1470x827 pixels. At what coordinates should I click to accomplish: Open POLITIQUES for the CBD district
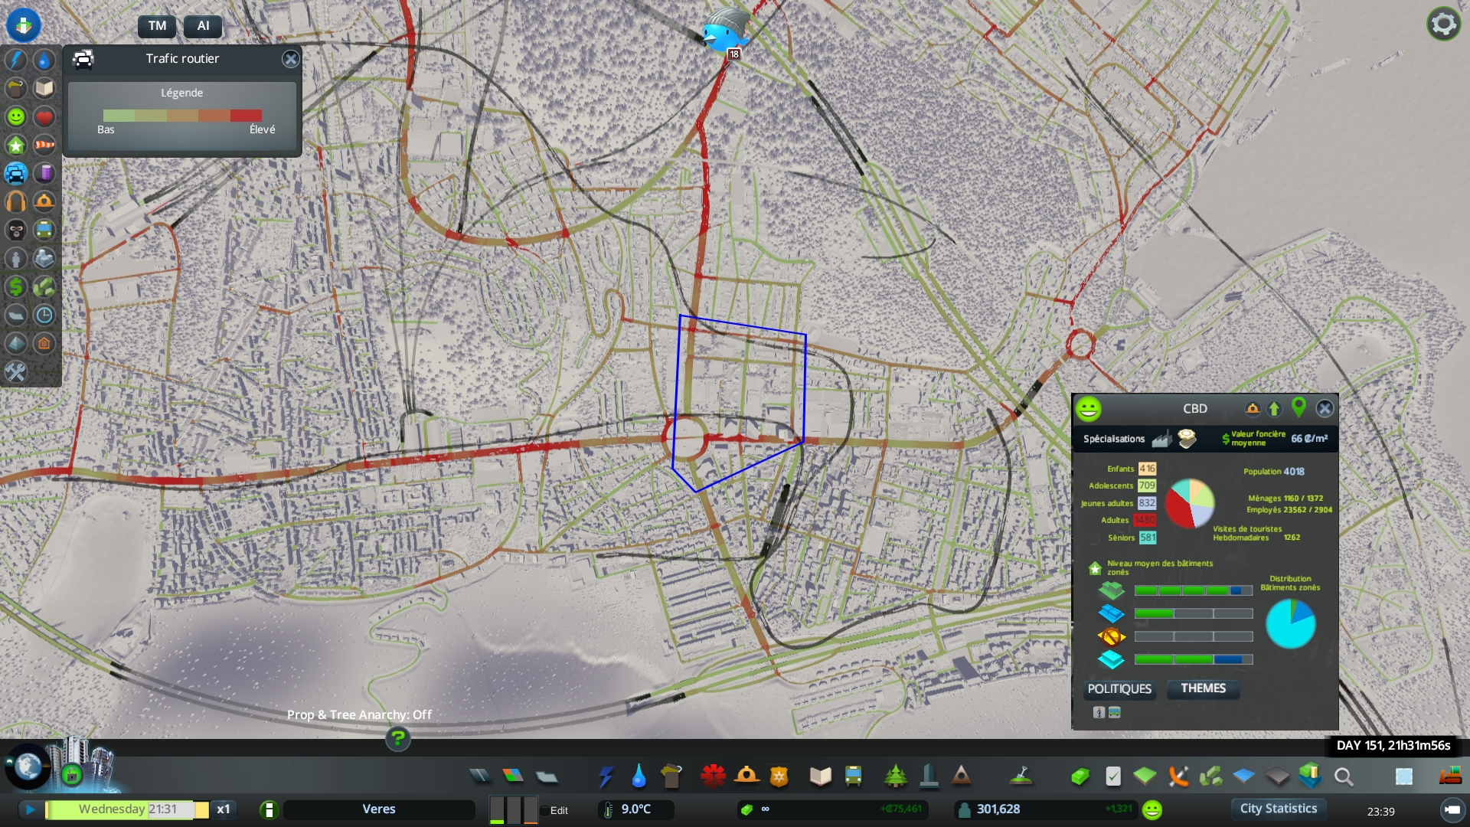click(x=1119, y=688)
